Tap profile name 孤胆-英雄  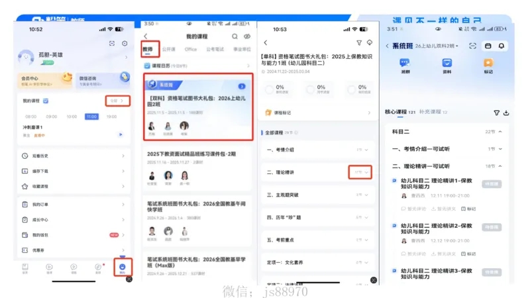tap(51, 55)
